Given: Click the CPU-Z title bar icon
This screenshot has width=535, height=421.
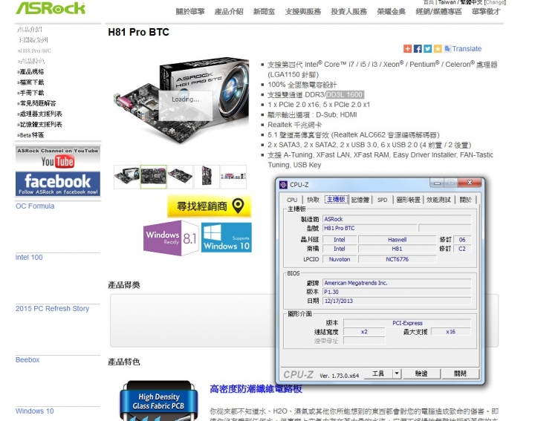Looking at the screenshot, I should pyautogui.click(x=283, y=185).
